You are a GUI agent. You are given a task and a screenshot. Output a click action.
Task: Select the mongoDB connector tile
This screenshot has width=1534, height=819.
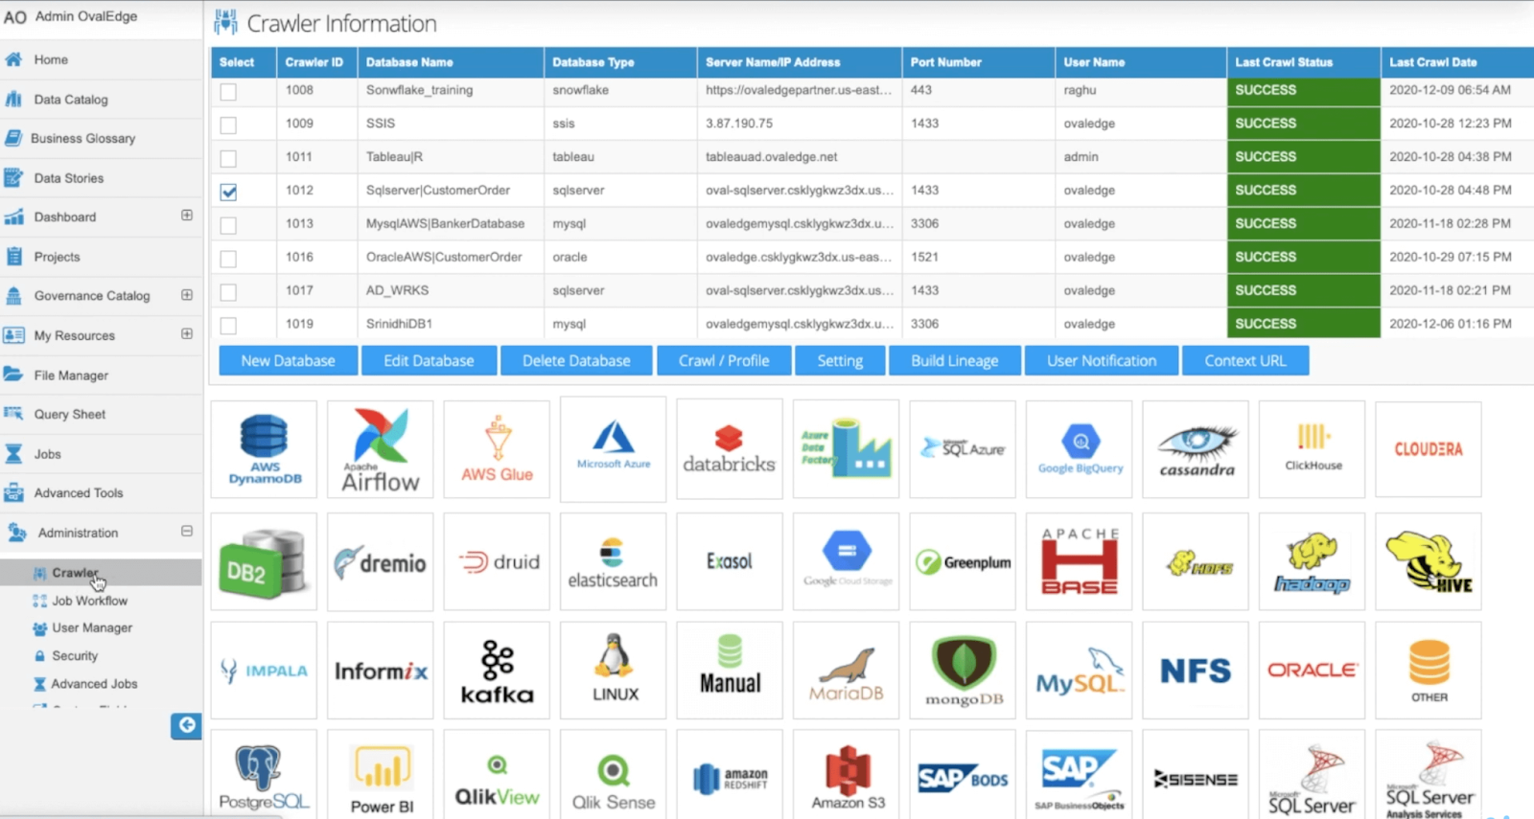(963, 671)
